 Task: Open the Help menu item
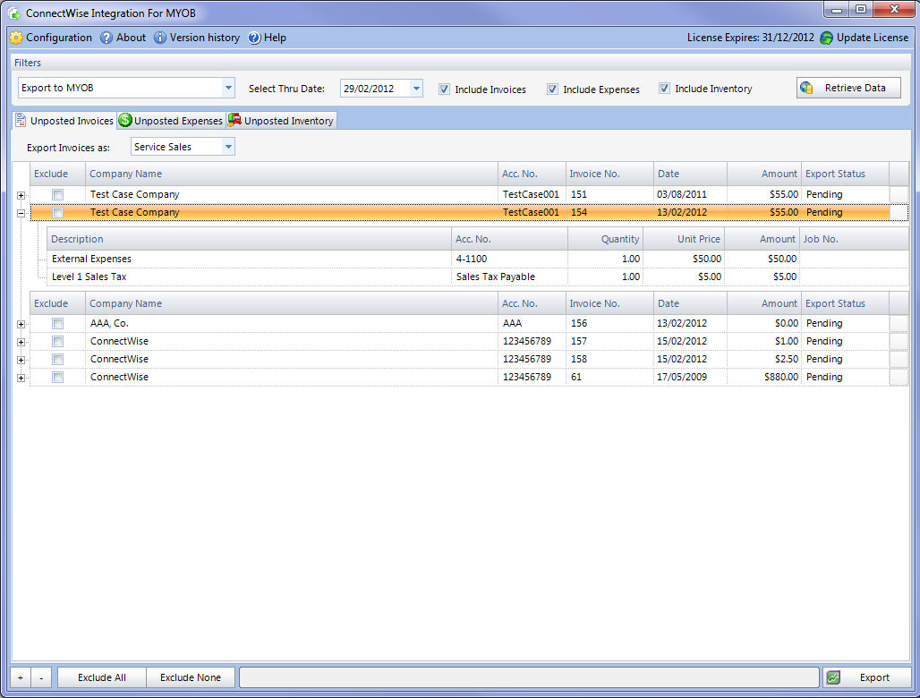[267, 38]
